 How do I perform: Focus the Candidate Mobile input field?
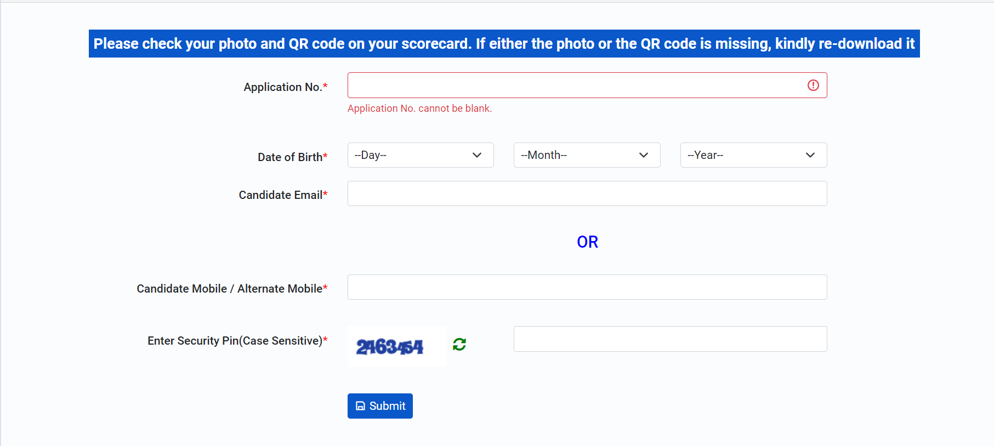[x=587, y=287]
